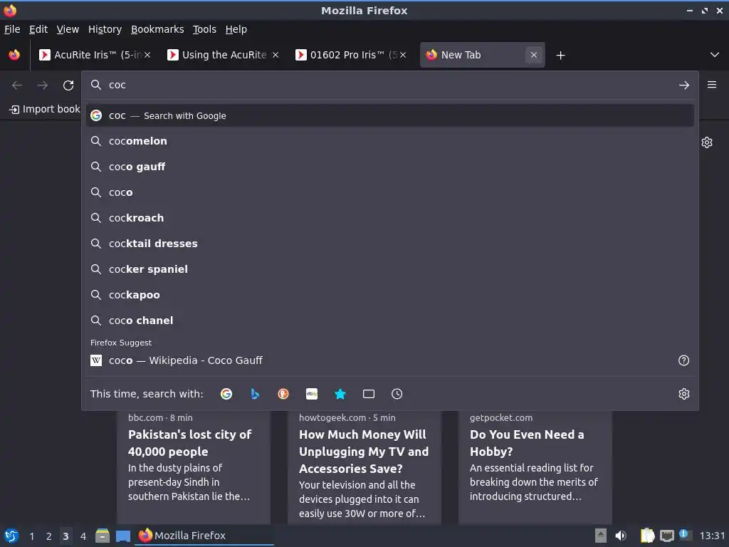The width and height of the screenshot is (729, 547).
Task: Select the coco chanel suggestion
Action: click(x=389, y=320)
